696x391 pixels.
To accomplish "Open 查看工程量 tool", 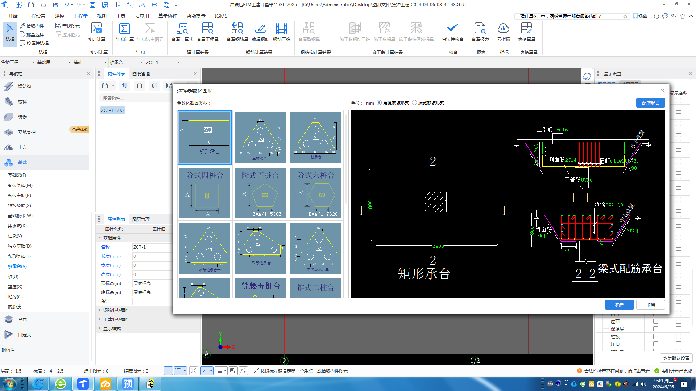I will pos(207,32).
